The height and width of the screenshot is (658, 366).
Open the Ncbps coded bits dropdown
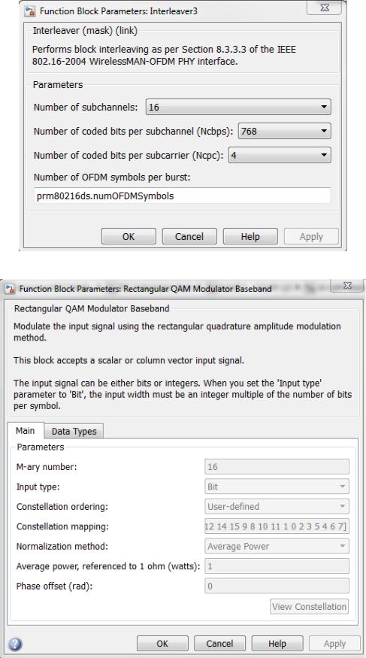(x=285, y=131)
